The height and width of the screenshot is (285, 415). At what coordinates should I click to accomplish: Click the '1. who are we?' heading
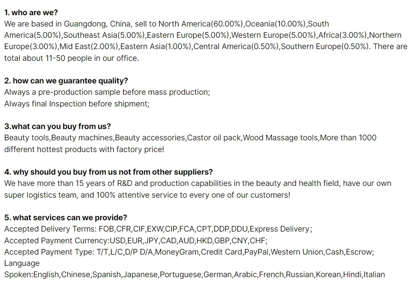pyautogui.click(x=31, y=13)
